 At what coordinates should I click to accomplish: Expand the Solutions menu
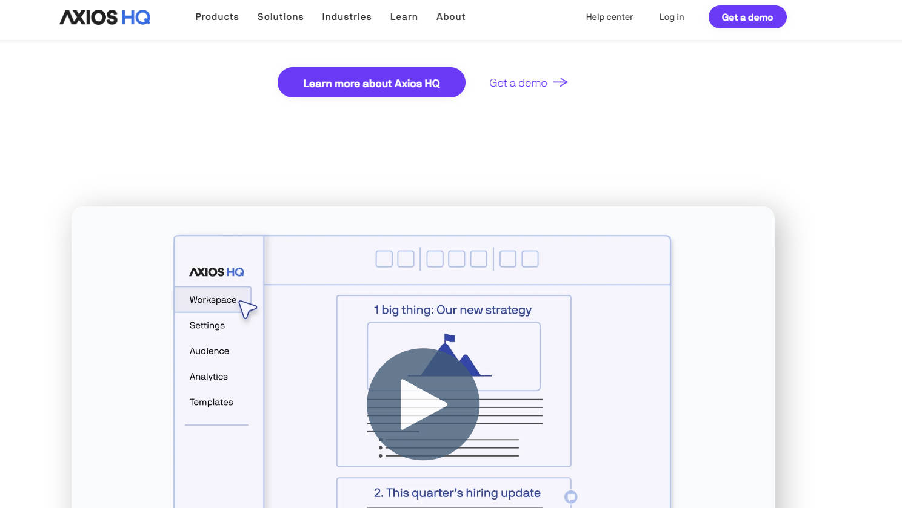(280, 16)
